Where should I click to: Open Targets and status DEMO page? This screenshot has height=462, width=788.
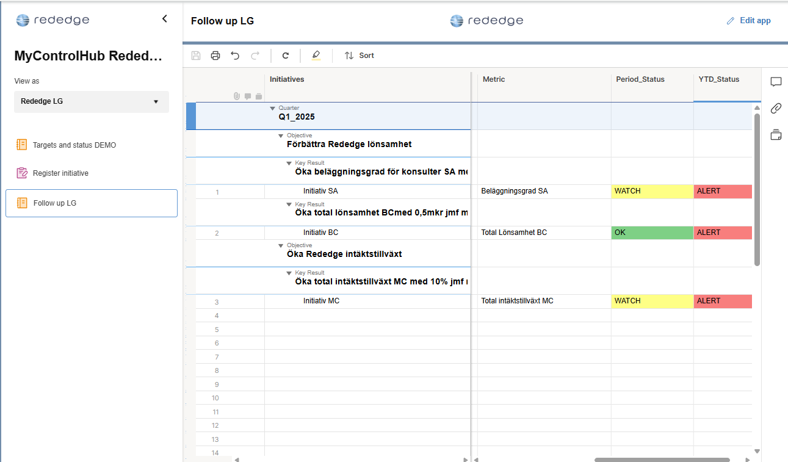pyautogui.click(x=74, y=145)
